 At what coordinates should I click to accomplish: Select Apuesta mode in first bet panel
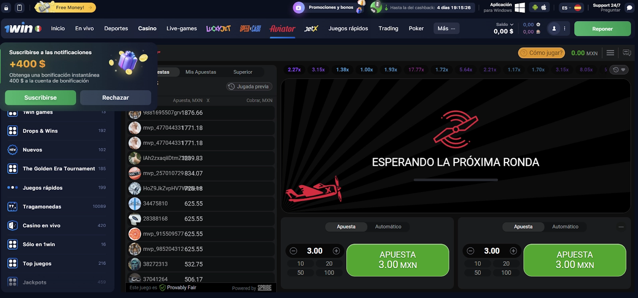point(346,227)
